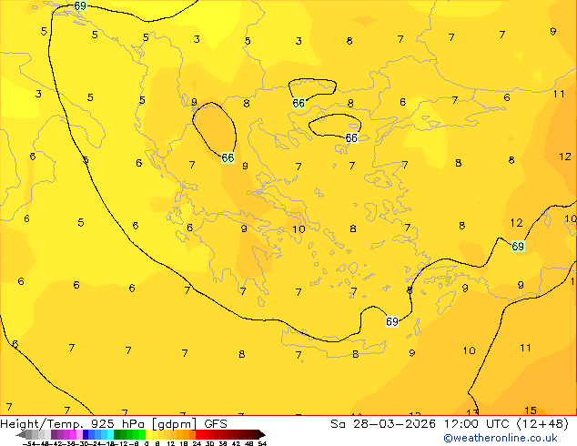
Task: Click the 11 value right of the lower-right 10
Action: 525,348
